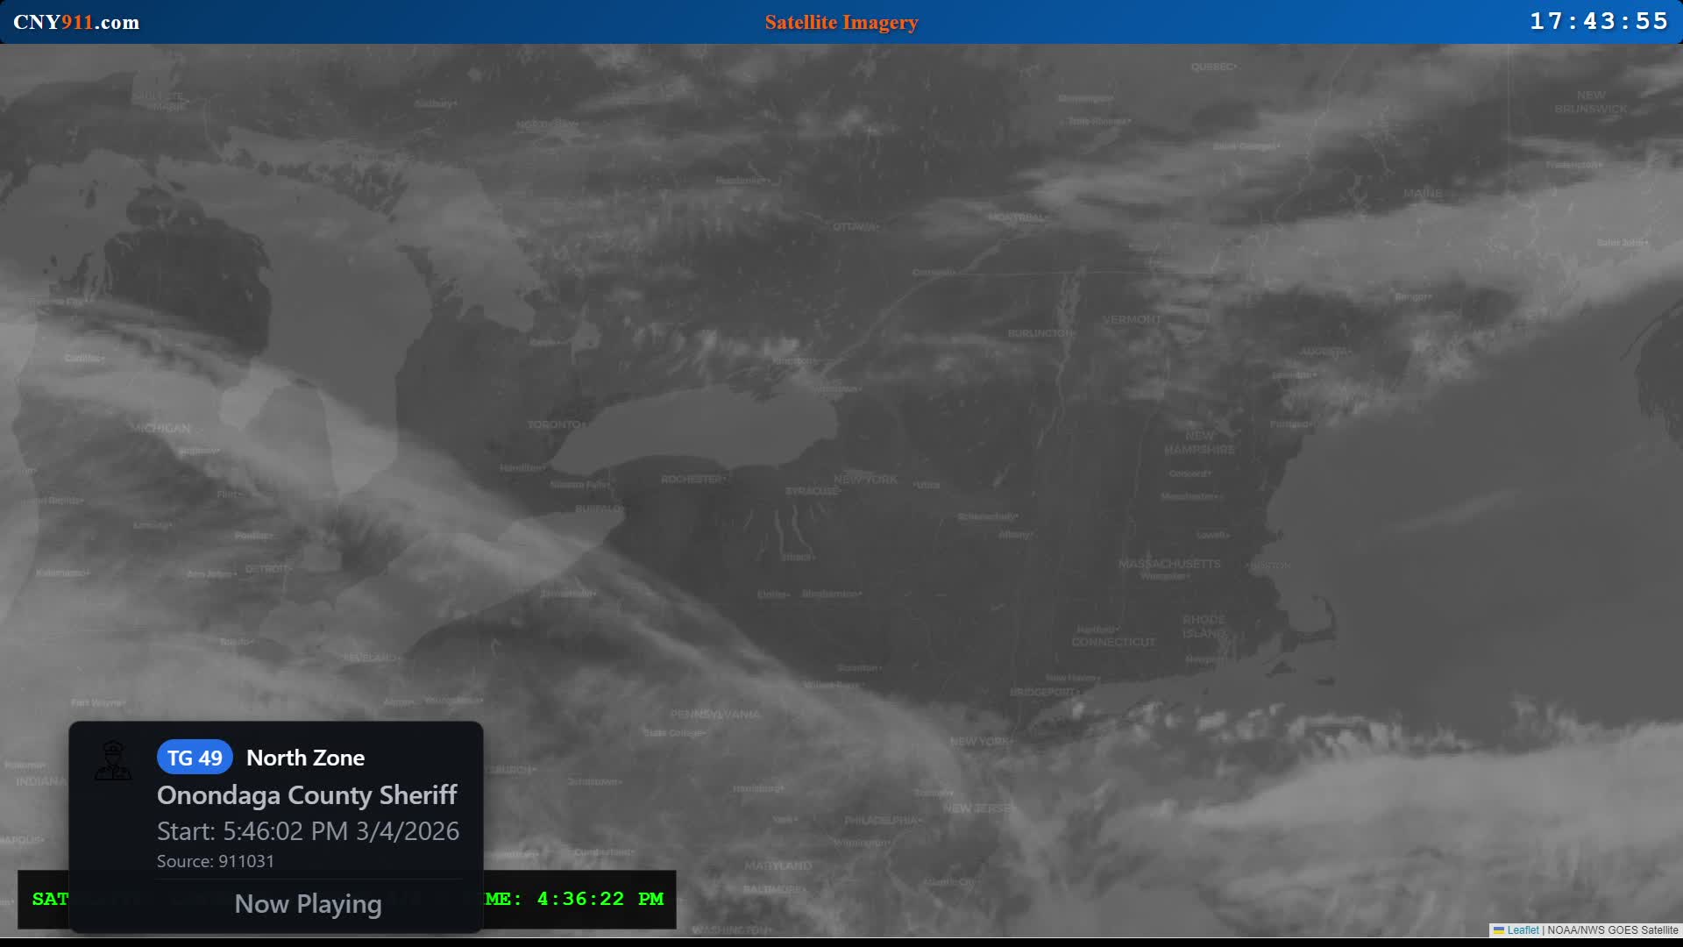Click the blue TG 49 badge
This screenshot has width=1683, height=947.
tap(195, 758)
